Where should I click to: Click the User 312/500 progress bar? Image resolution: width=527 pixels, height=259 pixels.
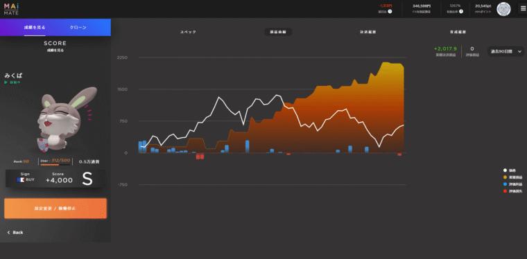point(55,165)
